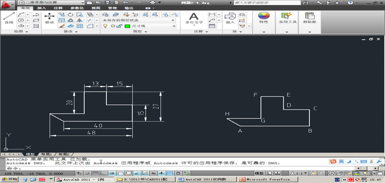Open the 参数化 ribbon tab
Screen dimensions: 385x183
click(77, 8)
